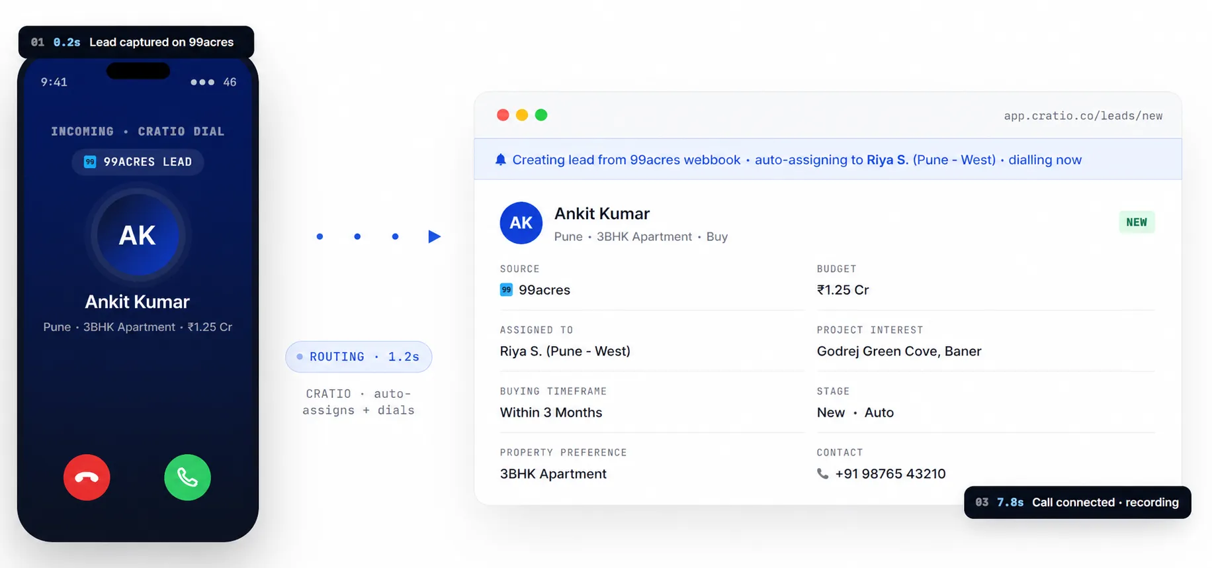Screen dimensions: 1212x568
Task: Click the budget value ₹1.25 Cr
Action: pyautogui.click(x=843, y=290)
